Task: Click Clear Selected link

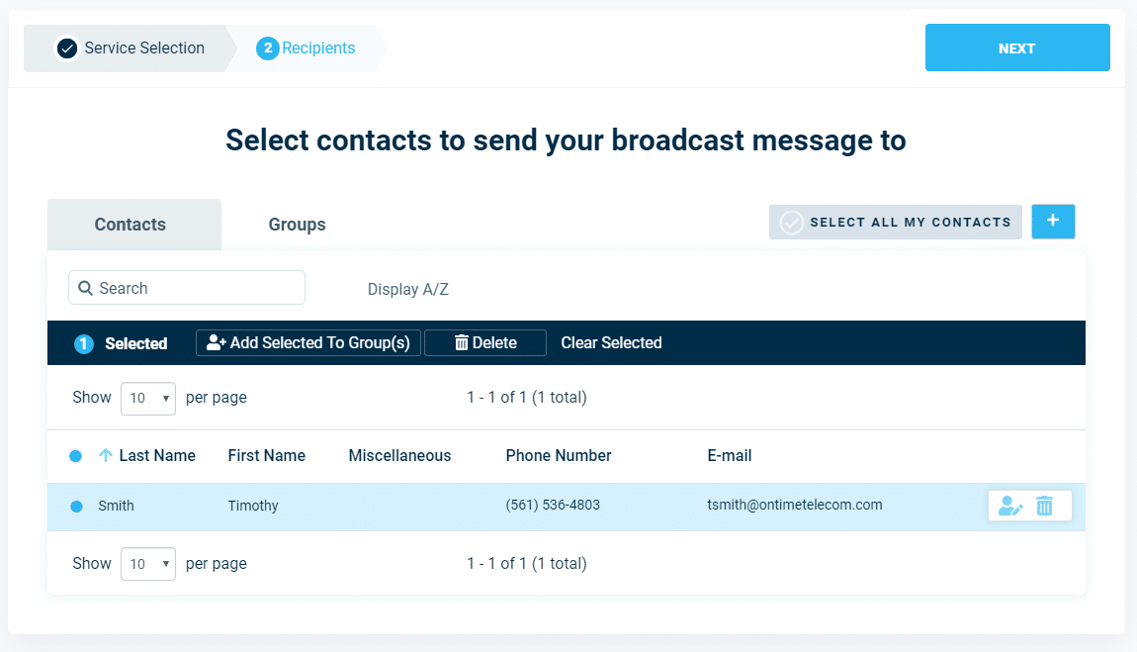Action: click(611, 343)
